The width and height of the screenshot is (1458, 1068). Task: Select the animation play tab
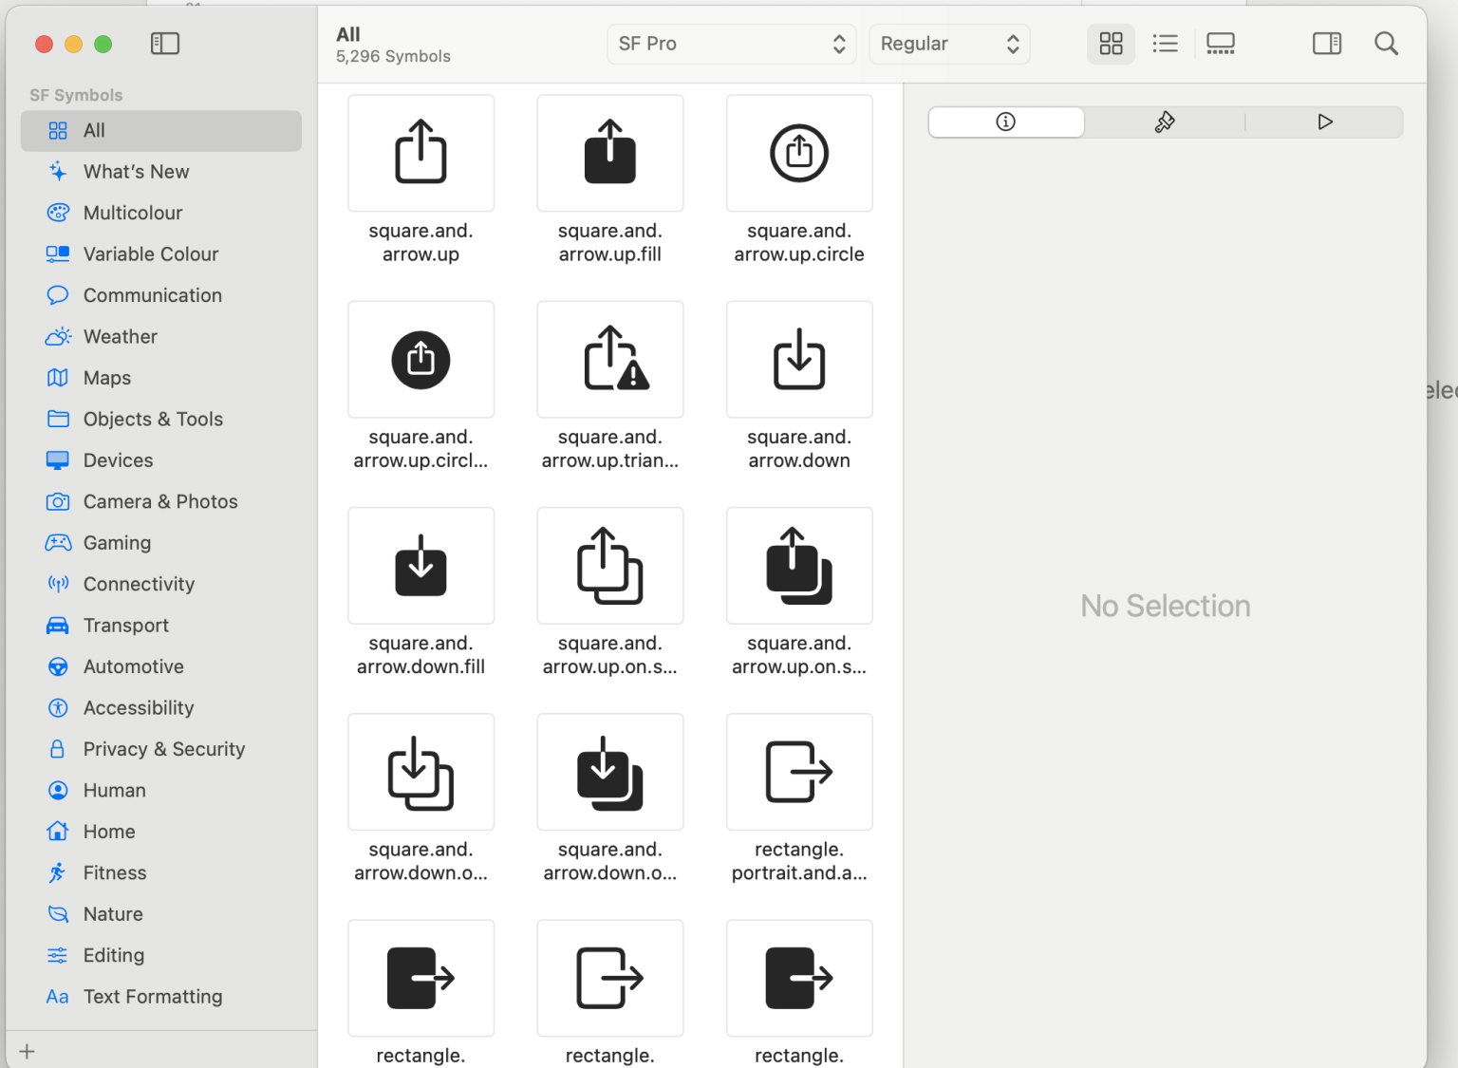click(x=1325, y=122)
